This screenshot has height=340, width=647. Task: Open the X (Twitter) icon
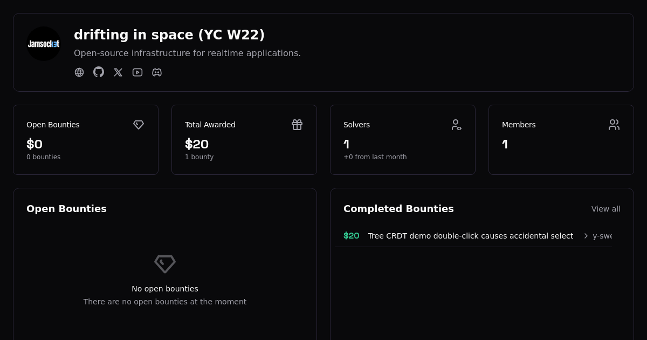118,72
